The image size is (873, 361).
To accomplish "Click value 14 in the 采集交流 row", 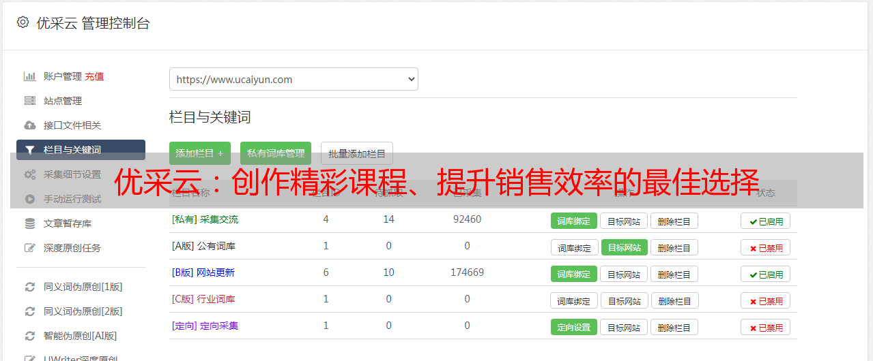I will click(389, 219).
